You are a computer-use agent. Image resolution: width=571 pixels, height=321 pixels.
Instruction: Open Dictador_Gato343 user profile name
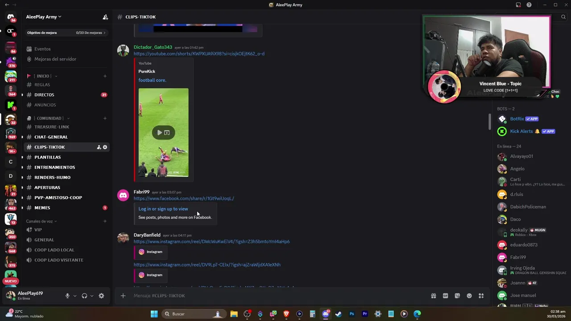[153, 47]
